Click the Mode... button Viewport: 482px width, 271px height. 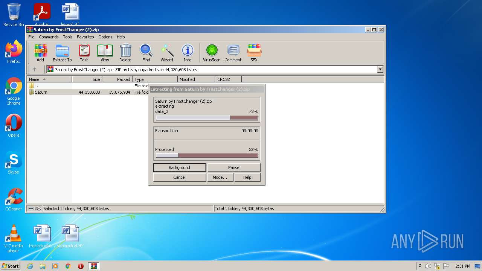(x=220, y=177)
